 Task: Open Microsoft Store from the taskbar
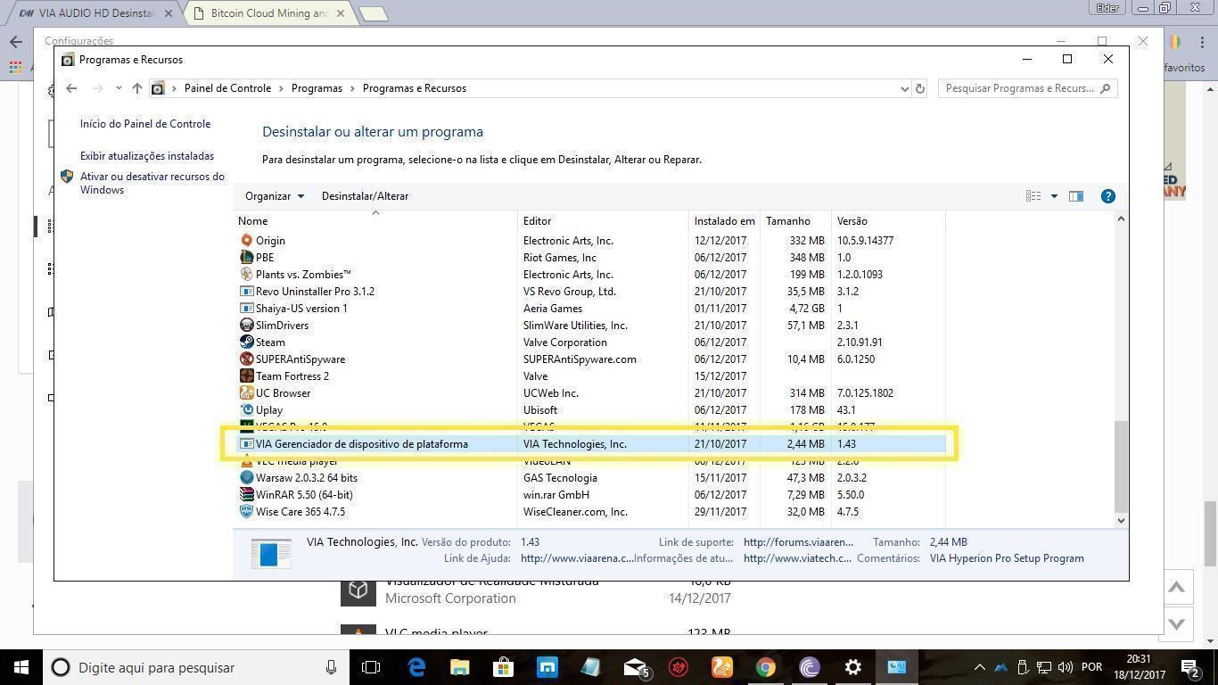point(503,667)
